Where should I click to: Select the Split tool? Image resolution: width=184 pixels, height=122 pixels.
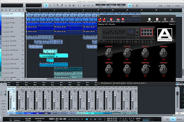(54, 5)
